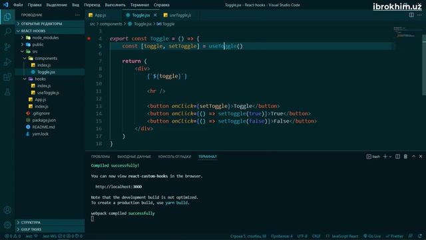The width and height of the screenshot is (426, 240).
Task: Click the Prettier status bar item
Action: [x=395, y=236]
